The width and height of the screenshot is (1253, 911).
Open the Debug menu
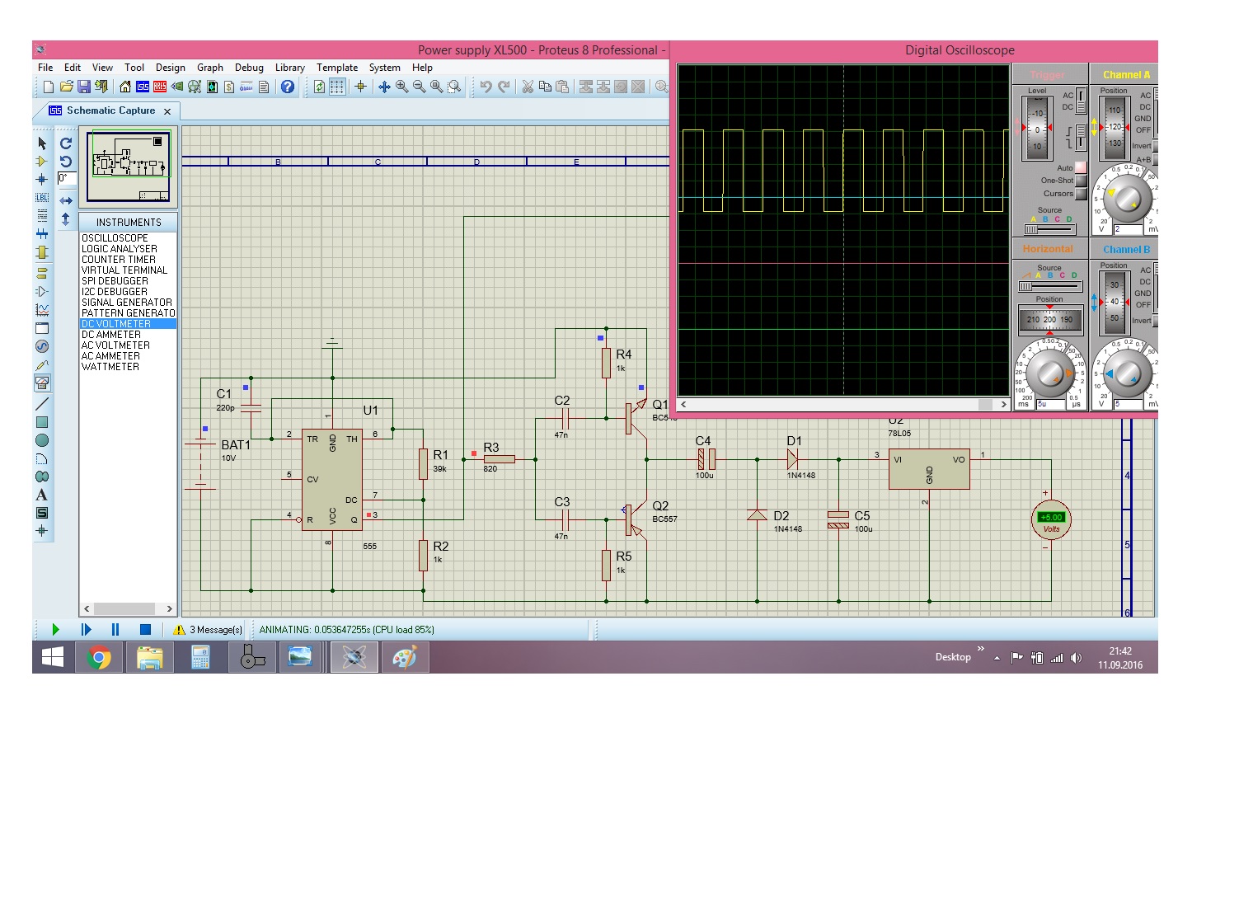(x=249, y=68)
